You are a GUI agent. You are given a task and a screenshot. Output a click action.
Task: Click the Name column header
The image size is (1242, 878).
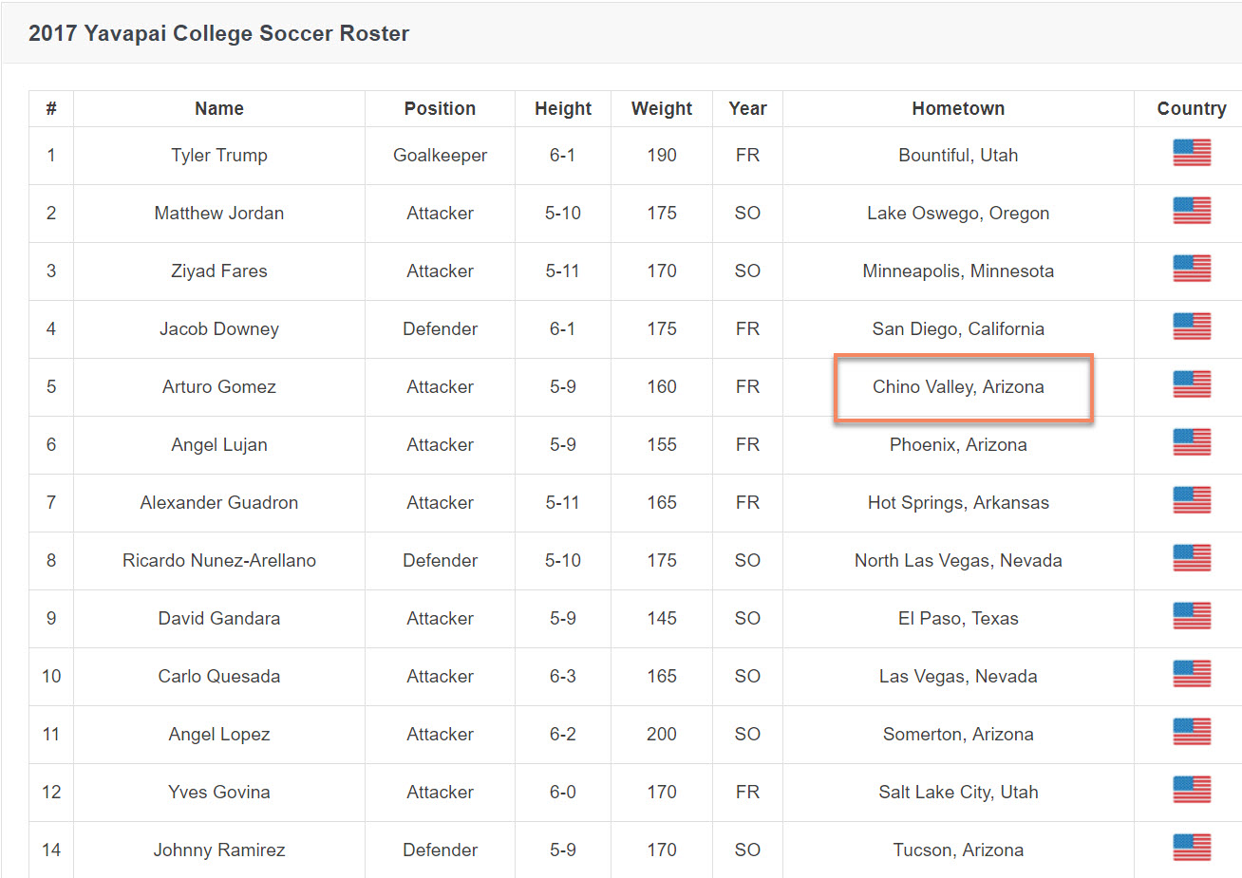pyautogui.click(x=219, y=109)
